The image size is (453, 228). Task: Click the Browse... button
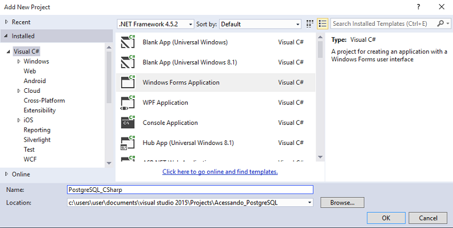[x=343, y=203]
